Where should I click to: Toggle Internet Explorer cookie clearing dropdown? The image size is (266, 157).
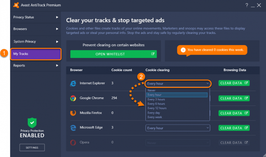tap(178, 83)
